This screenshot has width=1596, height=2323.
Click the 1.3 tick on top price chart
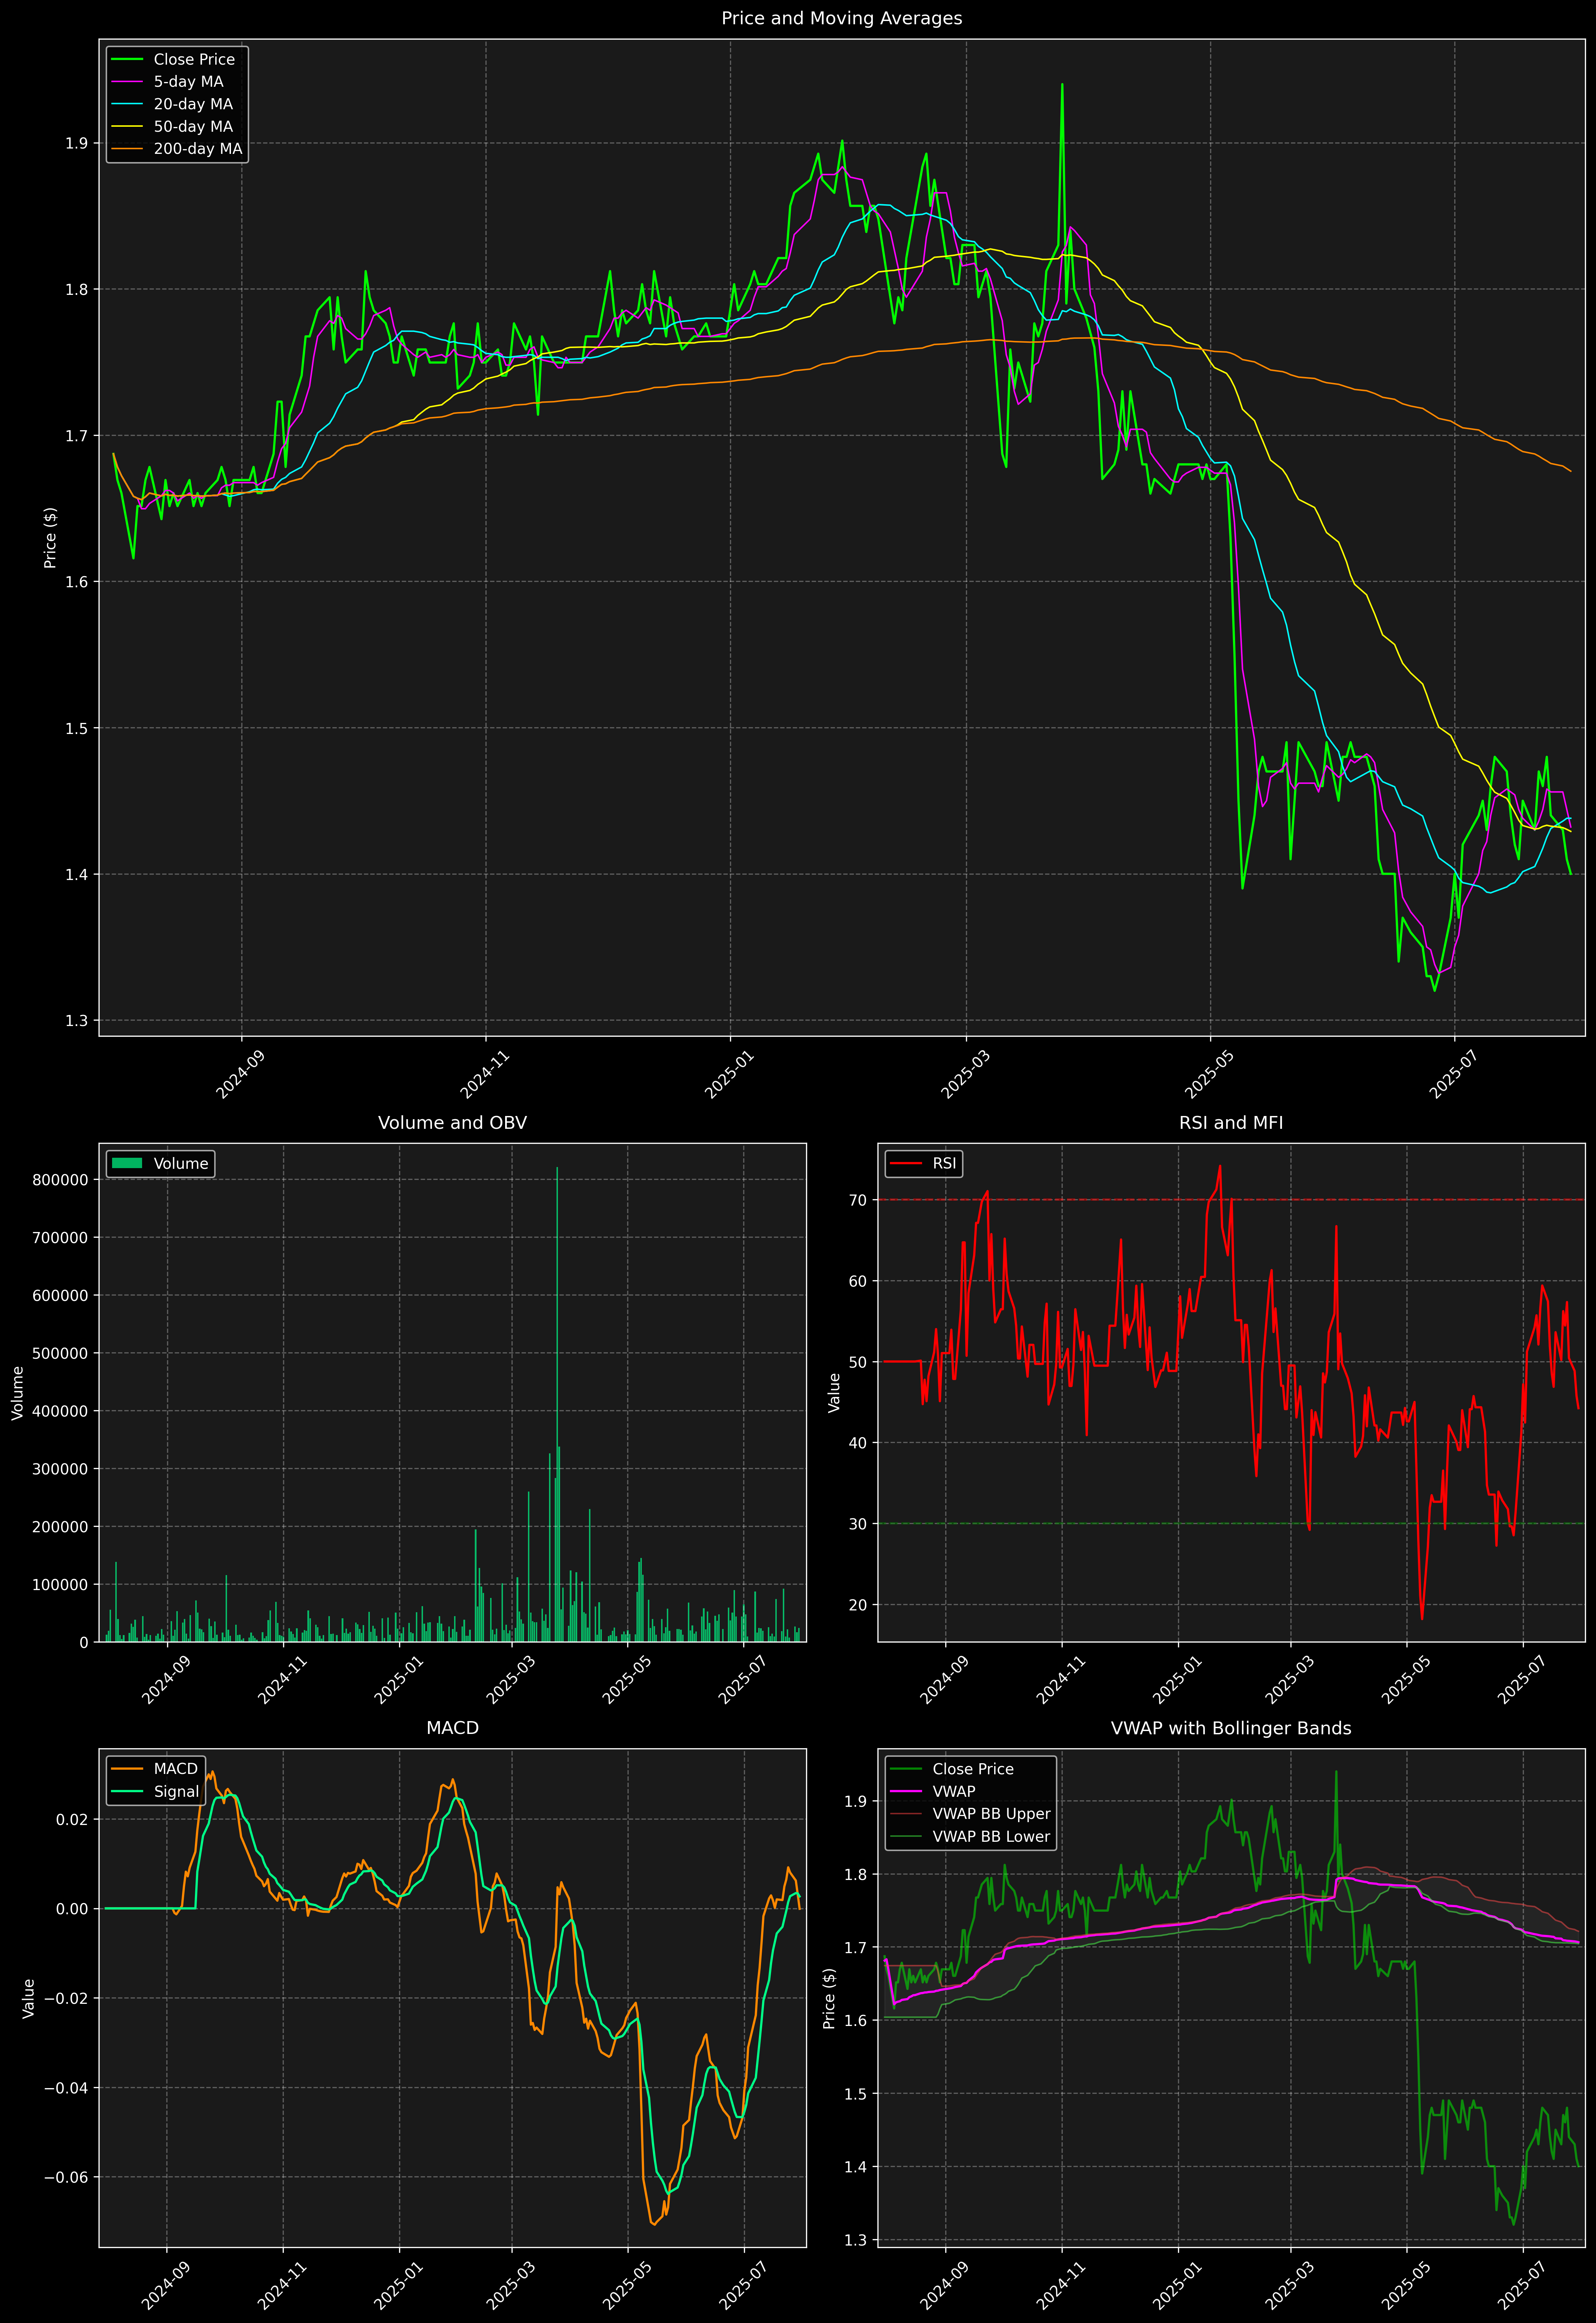point(77,1021)
